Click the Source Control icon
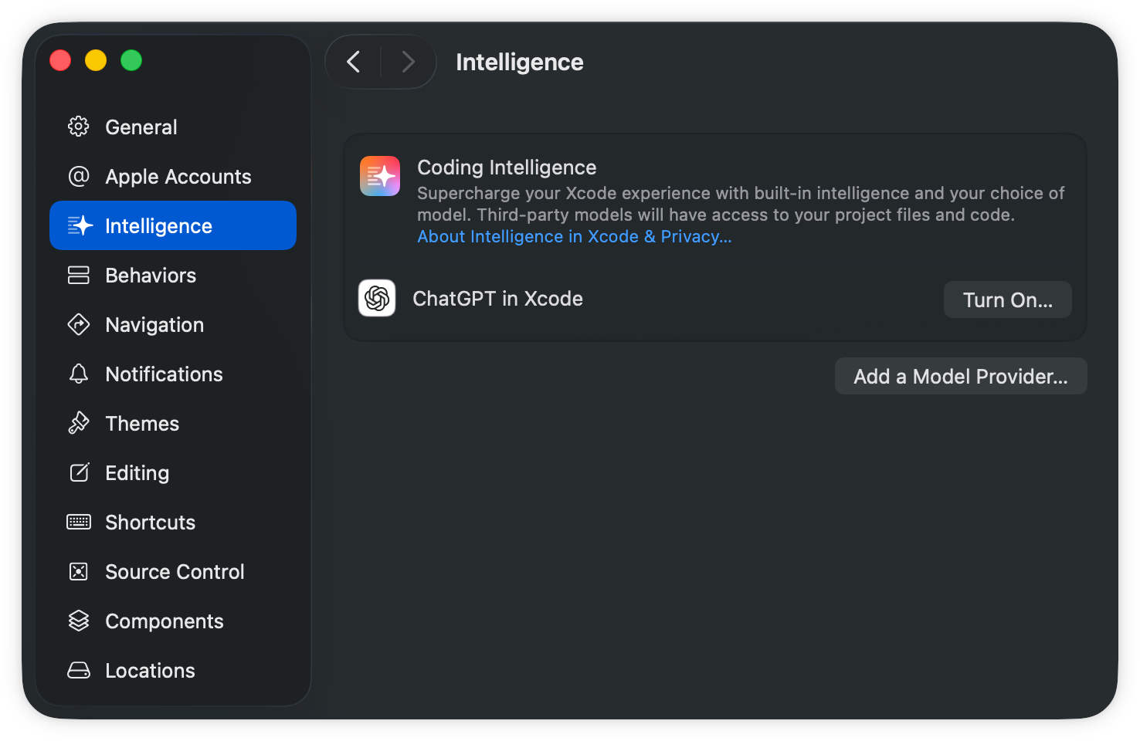Viewport: 1140px width, 741px height. pos(78,571)
